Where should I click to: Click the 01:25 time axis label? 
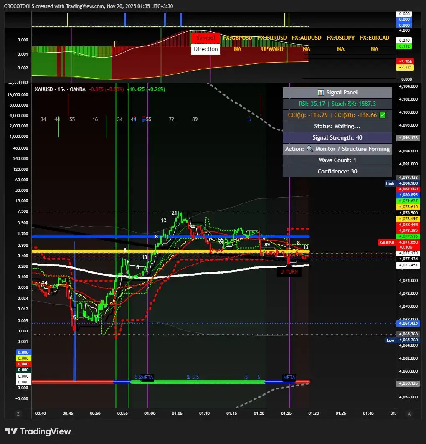286,414
